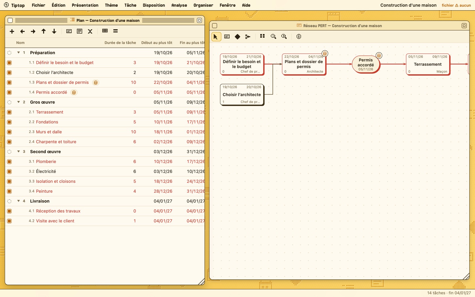Open column table settings icon
This screenshot has height=297, width=475.
click(x=105, y=31)
